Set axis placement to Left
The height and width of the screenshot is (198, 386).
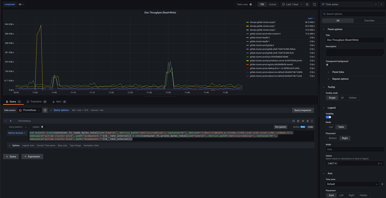click(341, 195)
